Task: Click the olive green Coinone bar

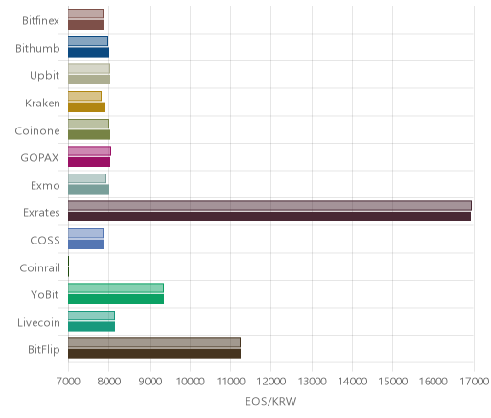Action: pyautogui.click(x=89, y=135)
